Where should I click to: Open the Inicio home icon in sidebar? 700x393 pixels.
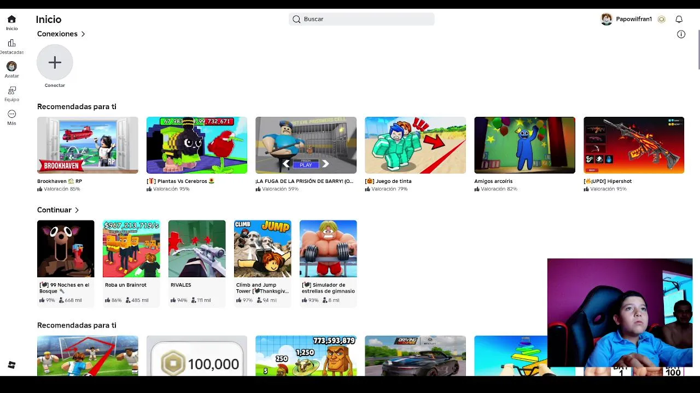point(11,19)
